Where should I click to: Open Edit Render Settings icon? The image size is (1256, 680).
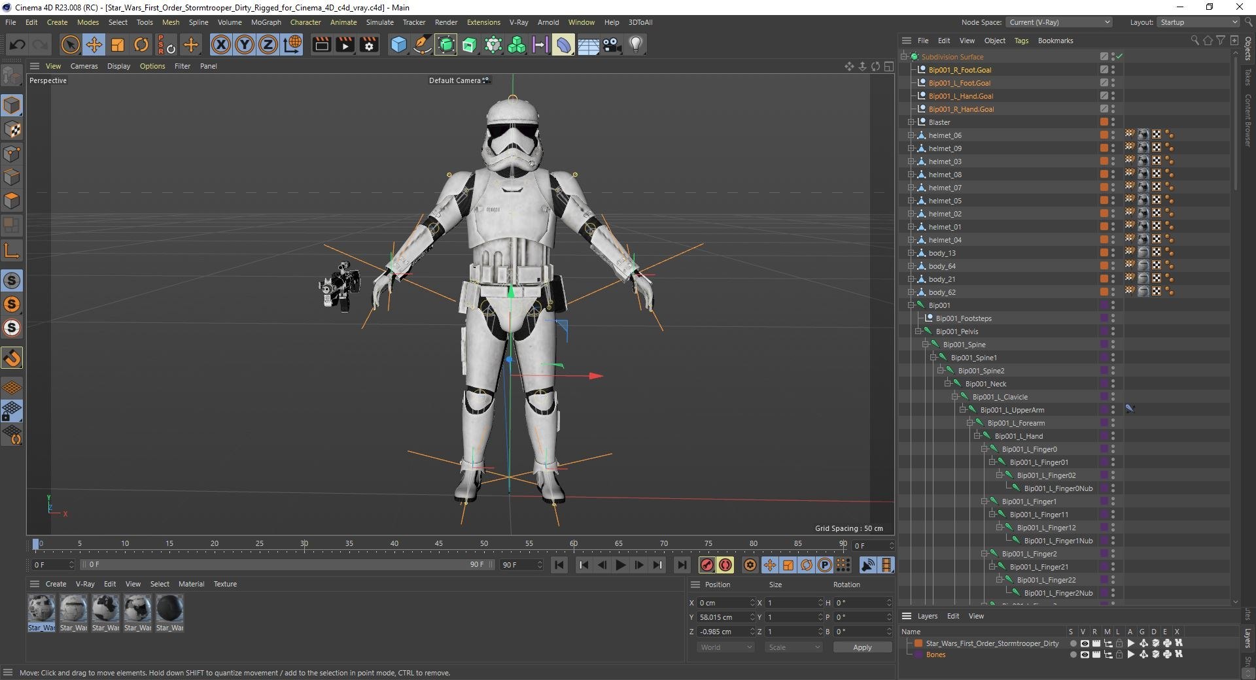tap(370, 44)
